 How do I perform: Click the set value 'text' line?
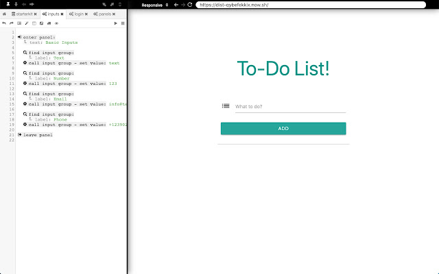click(74, 63)
